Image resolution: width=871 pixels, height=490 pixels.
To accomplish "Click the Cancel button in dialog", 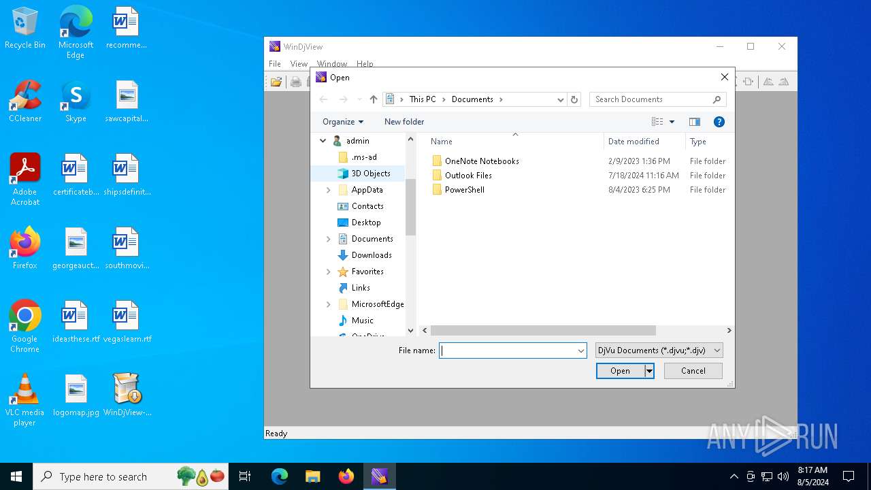I will point(693,371).
